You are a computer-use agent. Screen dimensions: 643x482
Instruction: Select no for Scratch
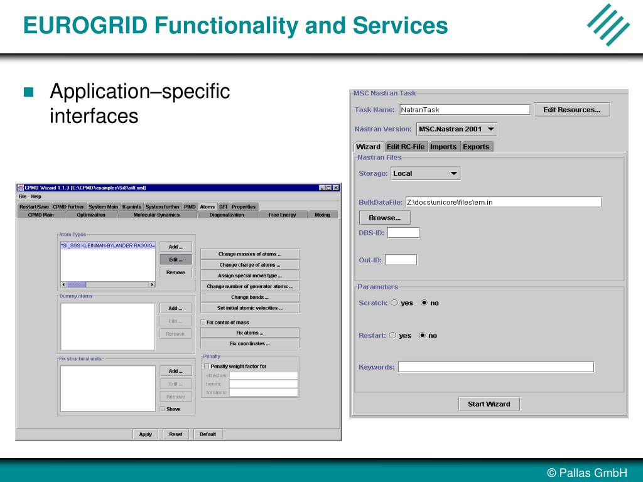[x=424, y=303]
